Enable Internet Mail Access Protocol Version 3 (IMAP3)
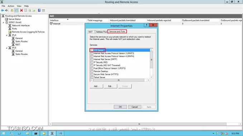This screenshot has width=243, height=136. (92, 53)
